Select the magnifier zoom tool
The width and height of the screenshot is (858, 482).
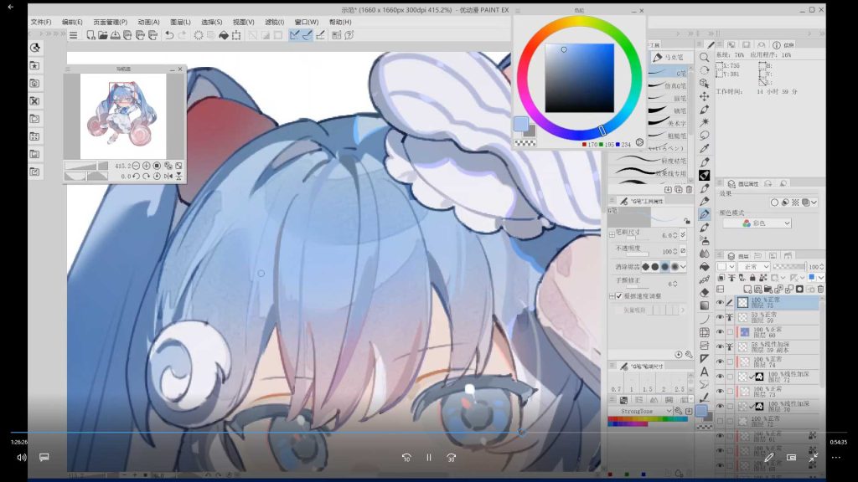tap(704, 57)
